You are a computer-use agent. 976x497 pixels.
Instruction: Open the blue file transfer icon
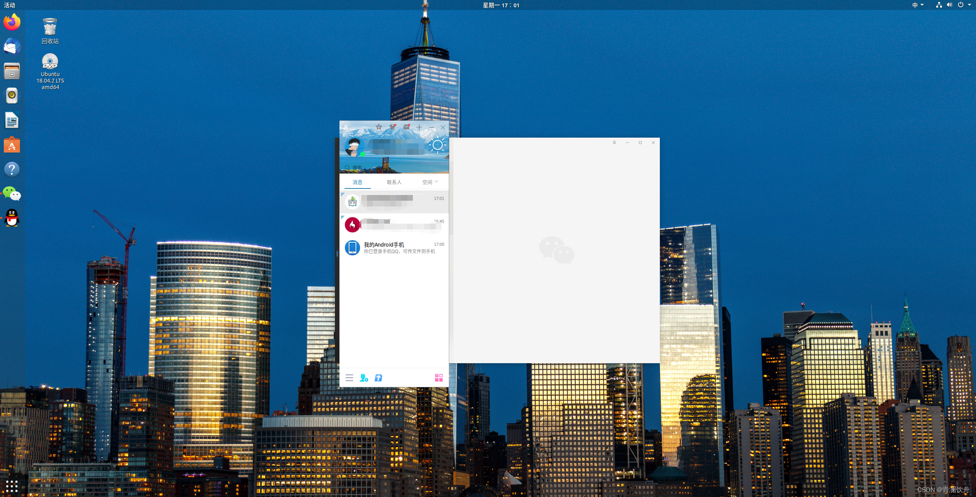[378, 378]
